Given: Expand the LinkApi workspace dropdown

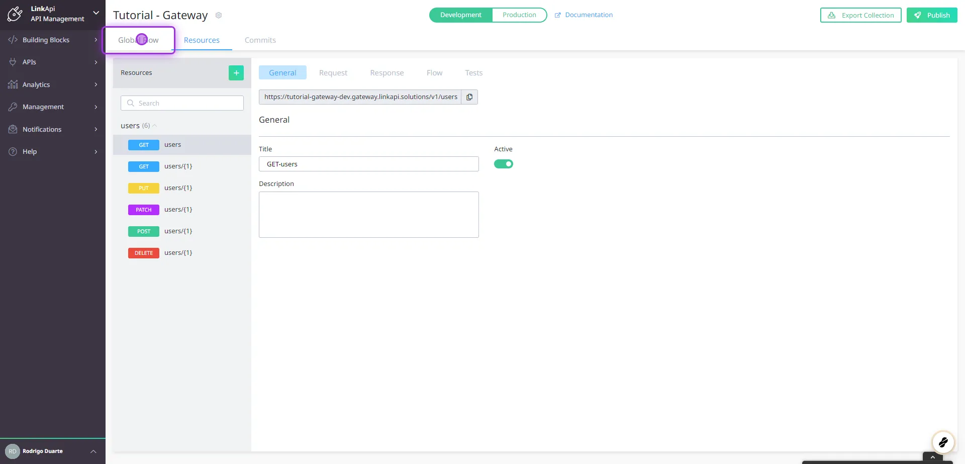Looking at the screenshot, I should tap(96, 13).
